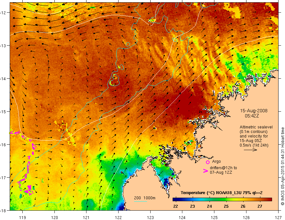Click the magenta drifter arrowhead legend symbol
The width and height of the screenshot is (285, 220).
coord(205,171)
